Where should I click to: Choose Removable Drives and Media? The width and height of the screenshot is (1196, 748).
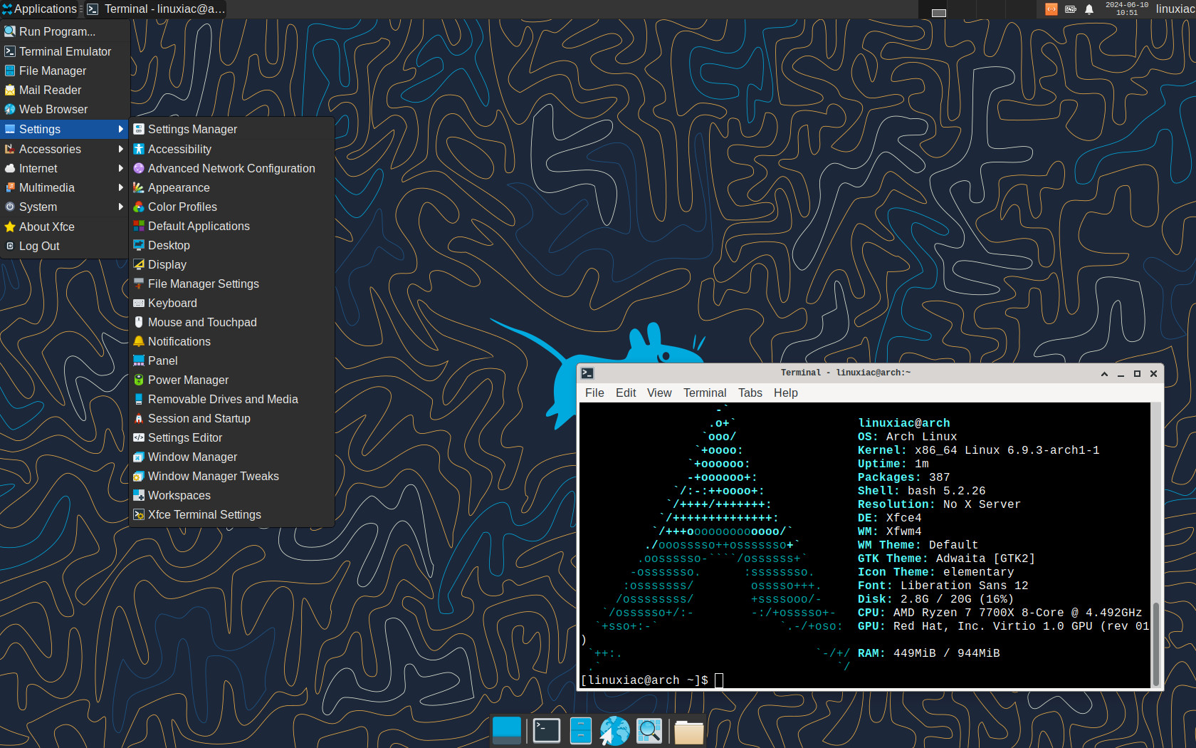(232, 399)
